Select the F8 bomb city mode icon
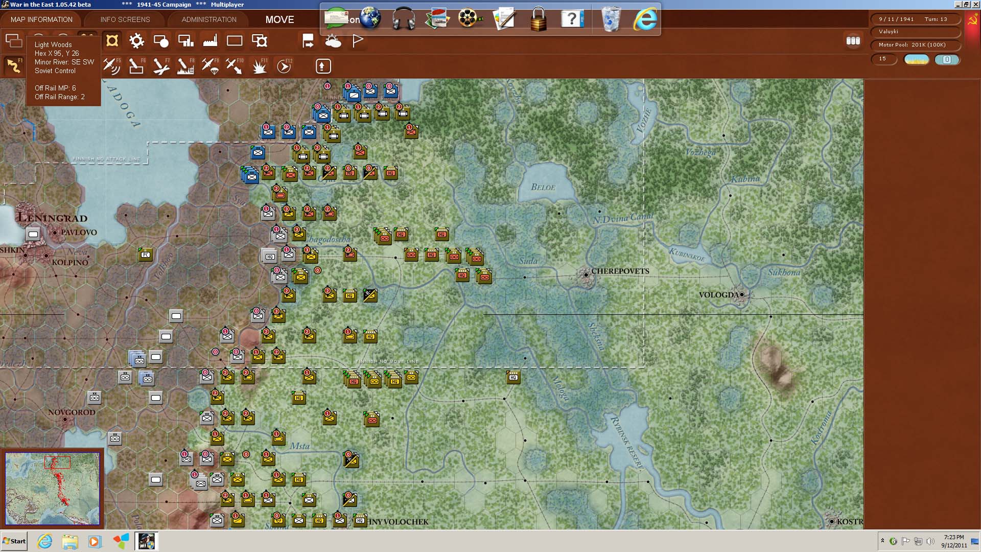The height and width of the screenshot is (552, 981). tap(185, 66)
